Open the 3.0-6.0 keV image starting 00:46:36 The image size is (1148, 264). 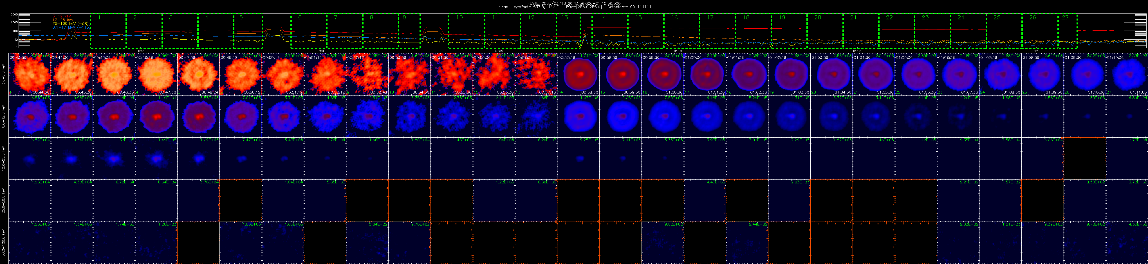pos(156,74)
